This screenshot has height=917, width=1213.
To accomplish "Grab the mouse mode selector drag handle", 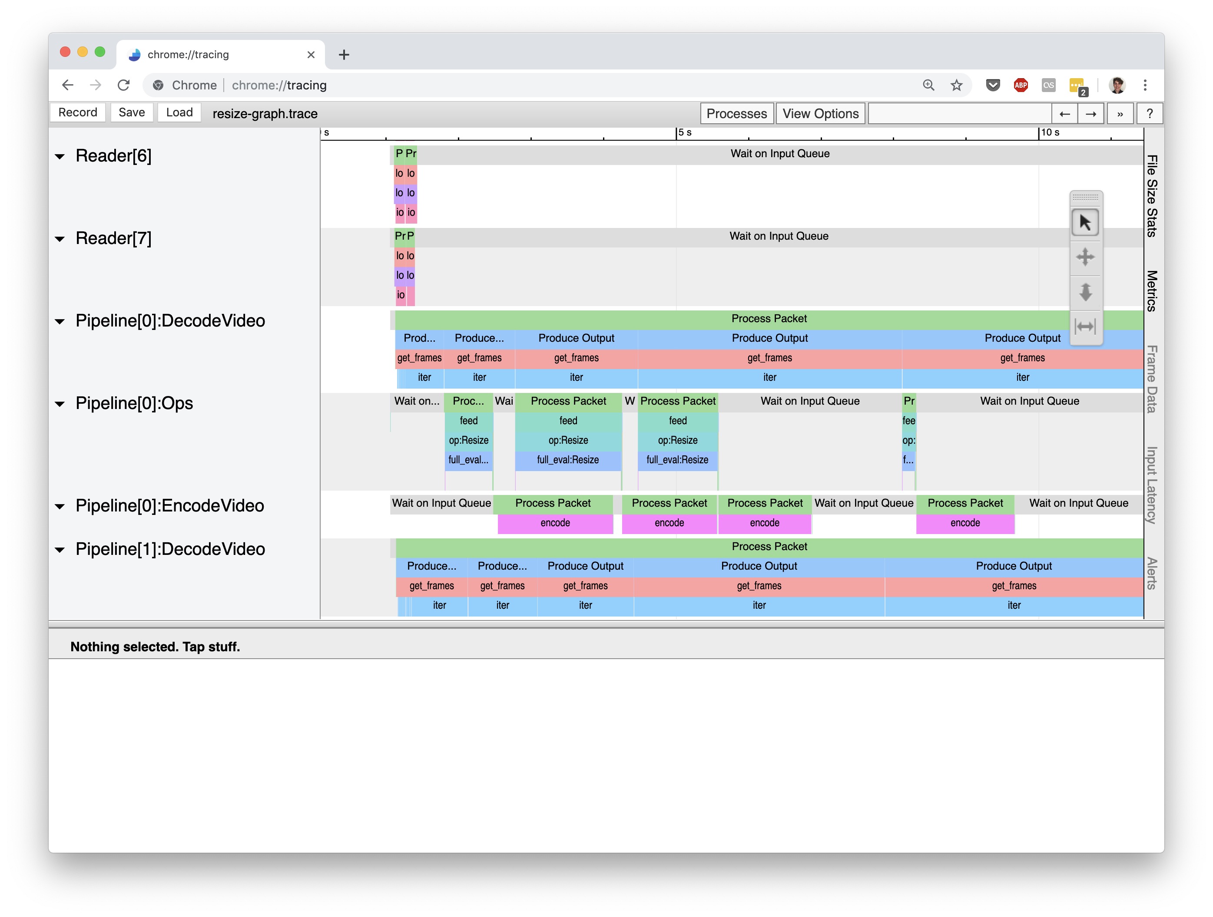I will 1085,197.
